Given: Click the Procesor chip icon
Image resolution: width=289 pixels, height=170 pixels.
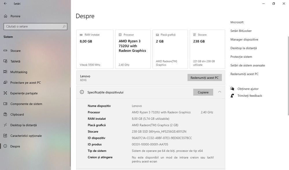Looking at the screenshot, I should [x=120, y=35].
